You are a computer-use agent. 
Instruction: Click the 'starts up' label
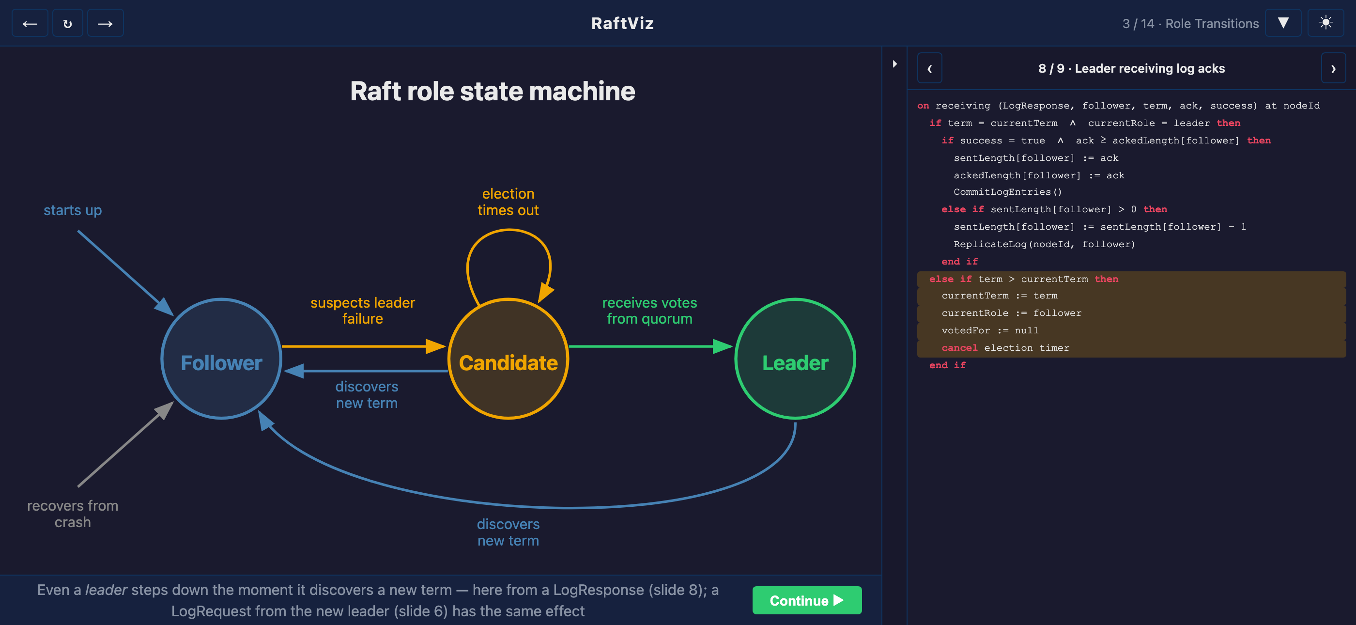tap(73, 210)
